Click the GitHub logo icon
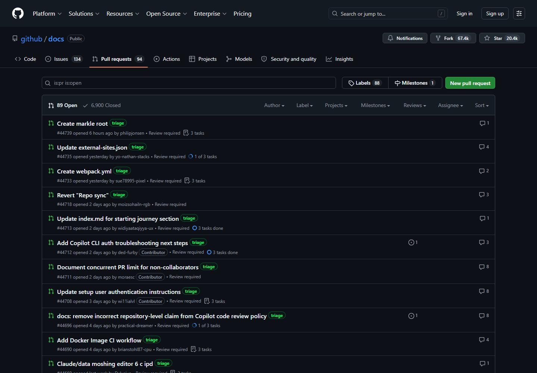Image resolution: width=537 pixels, height=373 pixels. (18, 13)
